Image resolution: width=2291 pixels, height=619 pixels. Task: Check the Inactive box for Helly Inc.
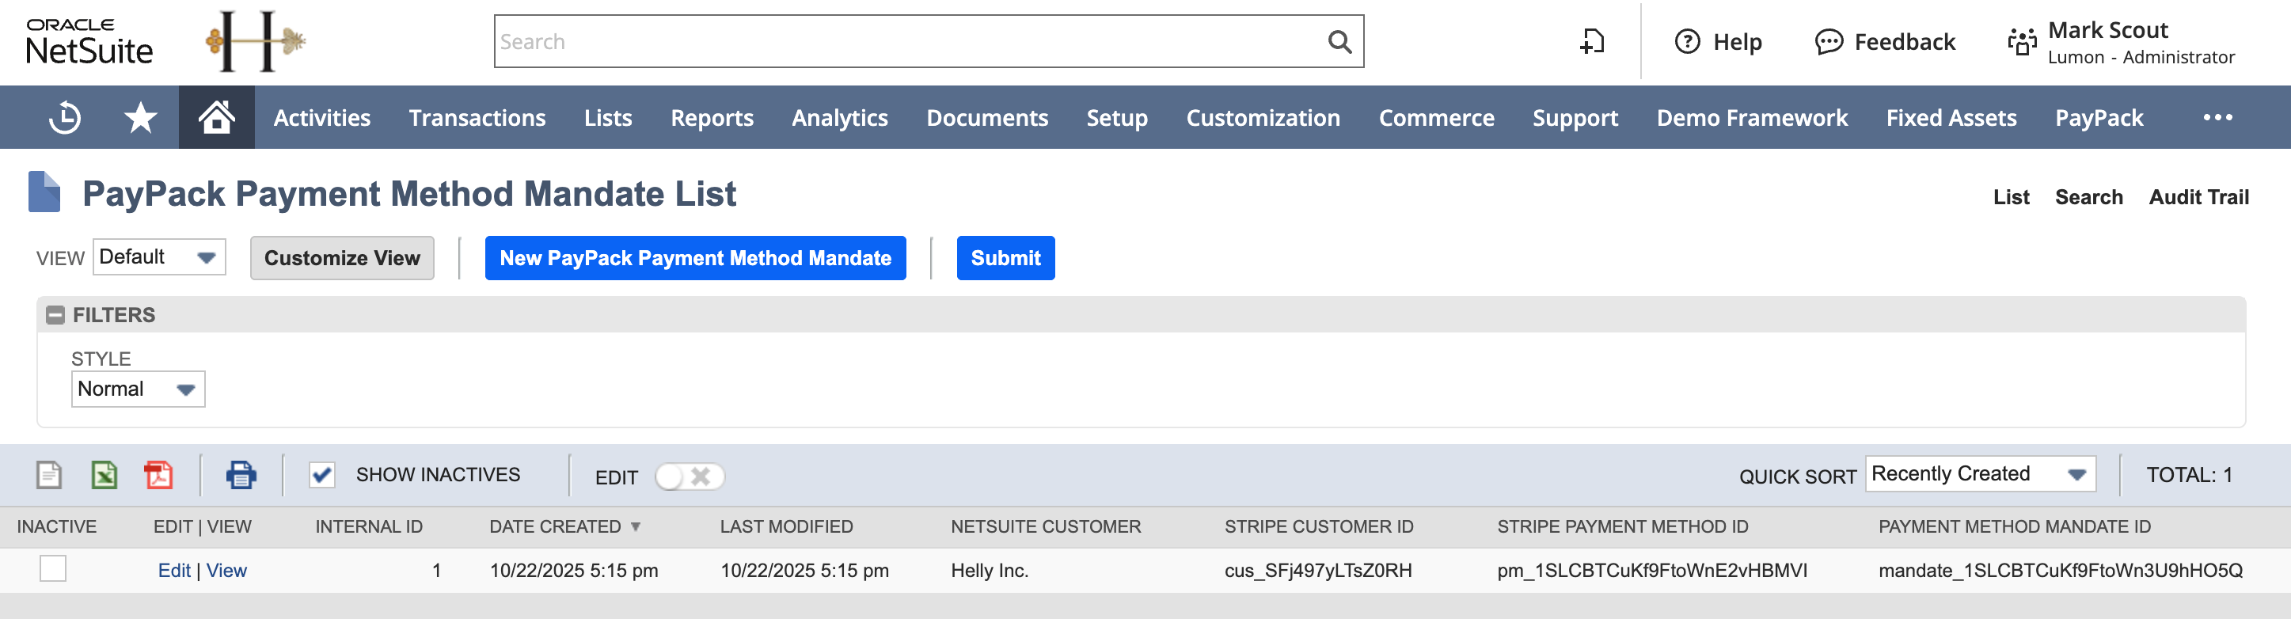tap(53, 568)
